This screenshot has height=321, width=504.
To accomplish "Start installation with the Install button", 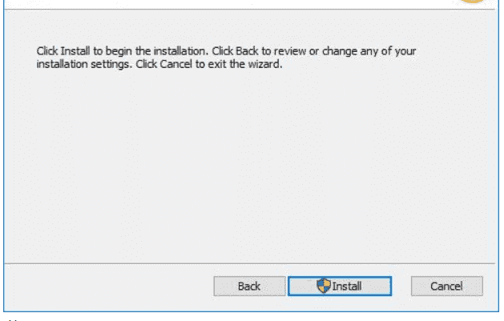I will (340, 286).
